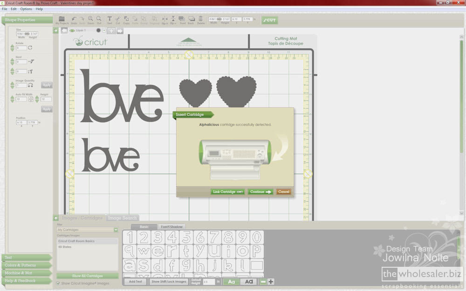Increase keypad size with plus button
Screen dimensions: 466x291
pyautogui.click(x=271, y=282)
